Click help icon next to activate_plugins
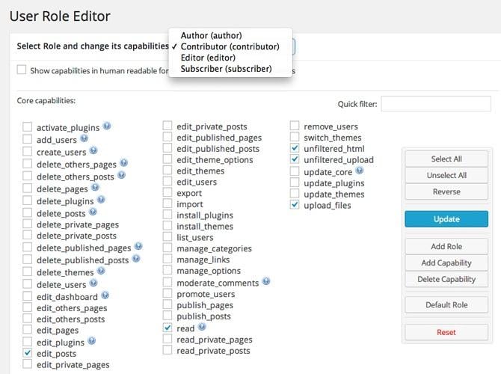This screenshot has width=501, height=374. pos(107,126)
